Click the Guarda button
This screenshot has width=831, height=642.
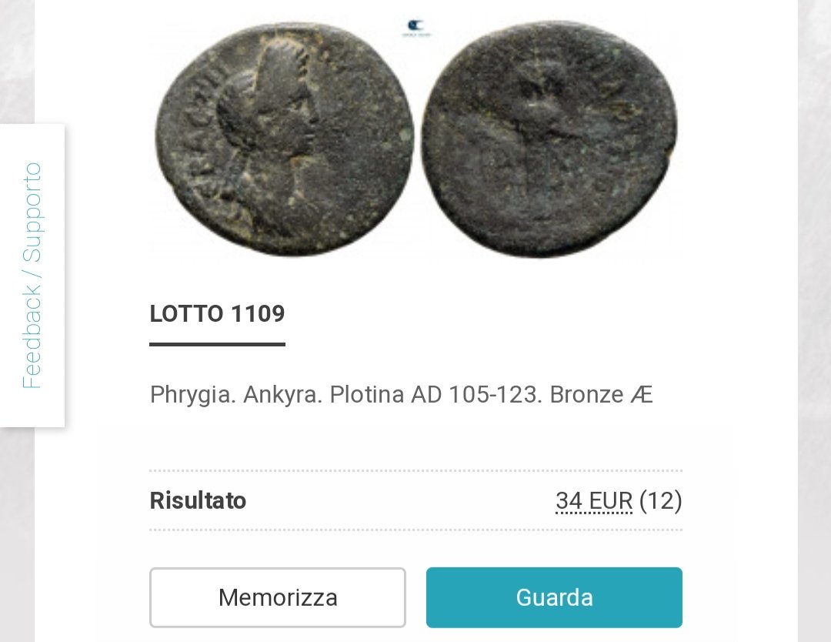554,597
